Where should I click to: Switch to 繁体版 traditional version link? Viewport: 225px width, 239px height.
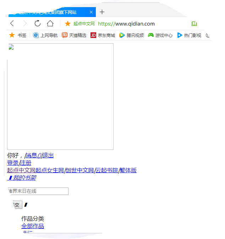pos(128,170)
